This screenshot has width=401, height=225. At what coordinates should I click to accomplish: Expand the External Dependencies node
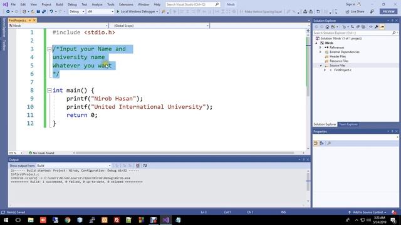click(320, 52)
